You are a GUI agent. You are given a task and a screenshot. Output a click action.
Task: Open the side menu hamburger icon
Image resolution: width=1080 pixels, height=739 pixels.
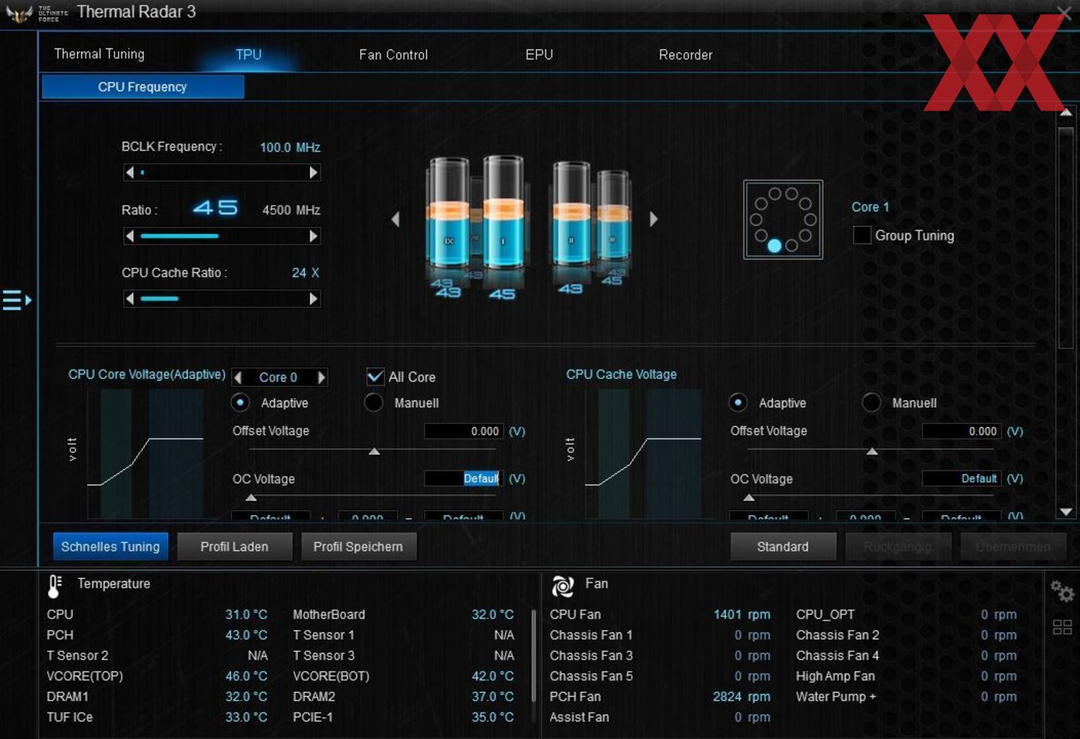[17, 300]
